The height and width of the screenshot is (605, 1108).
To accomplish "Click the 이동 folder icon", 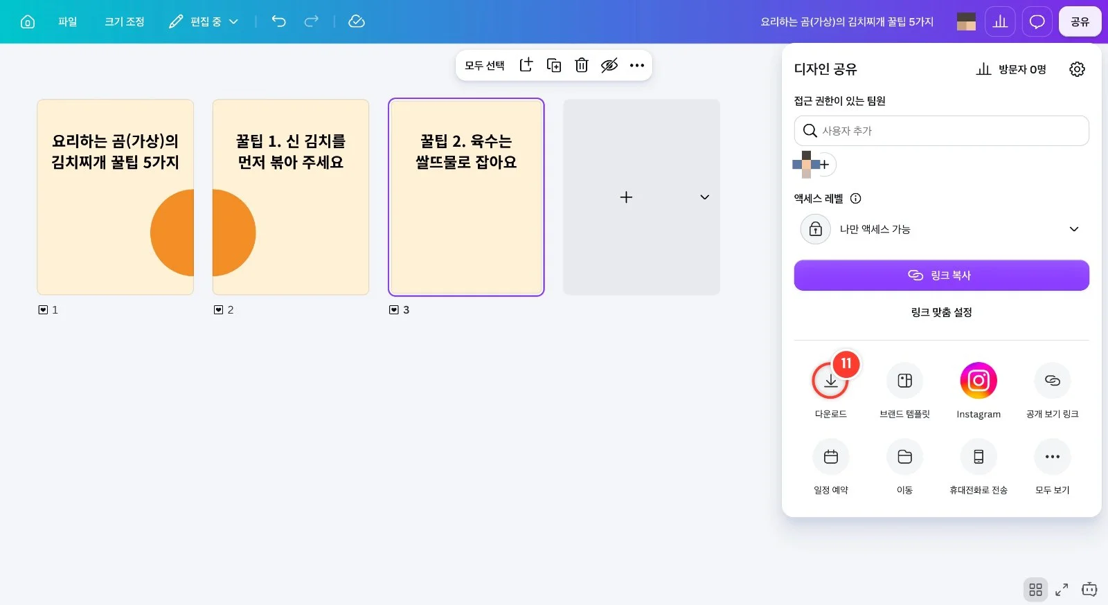I will 904,457.
